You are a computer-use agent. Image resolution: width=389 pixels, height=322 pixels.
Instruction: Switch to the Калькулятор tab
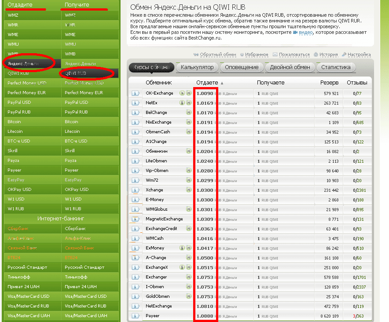point(197,67)
